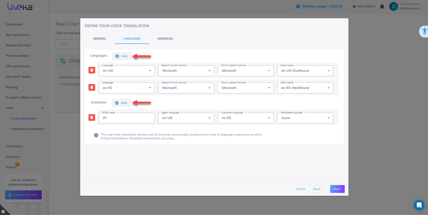
Task: Click the Next button
Action: pos(337,189)
